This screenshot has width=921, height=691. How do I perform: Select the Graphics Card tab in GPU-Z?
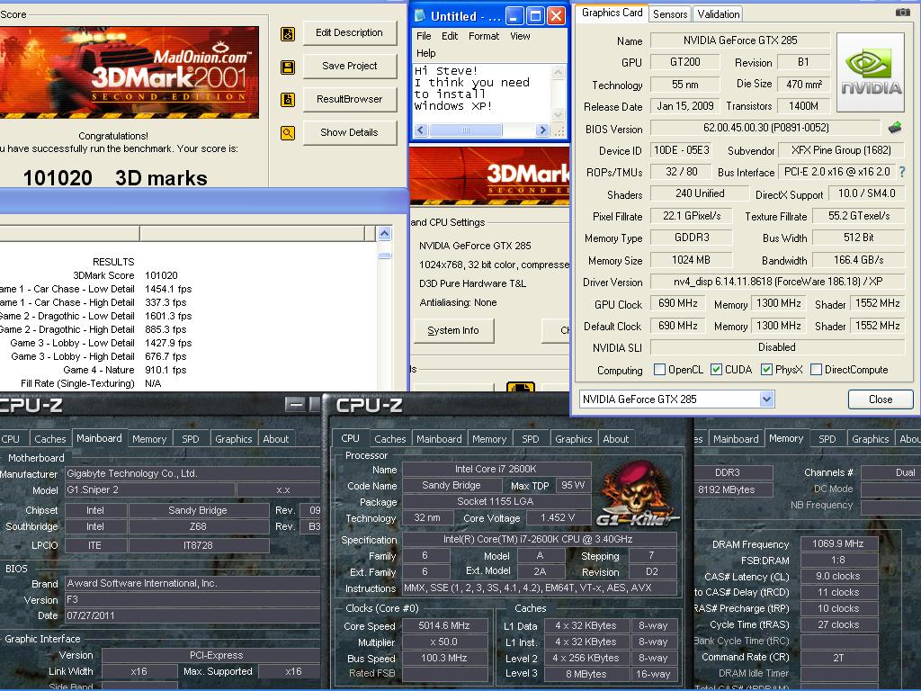click(612, 13)
